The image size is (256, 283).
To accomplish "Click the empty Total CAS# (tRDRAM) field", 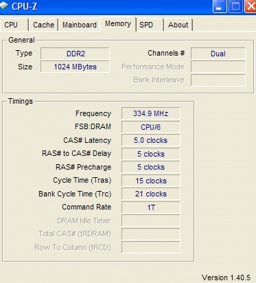I will tap(151, 234).
